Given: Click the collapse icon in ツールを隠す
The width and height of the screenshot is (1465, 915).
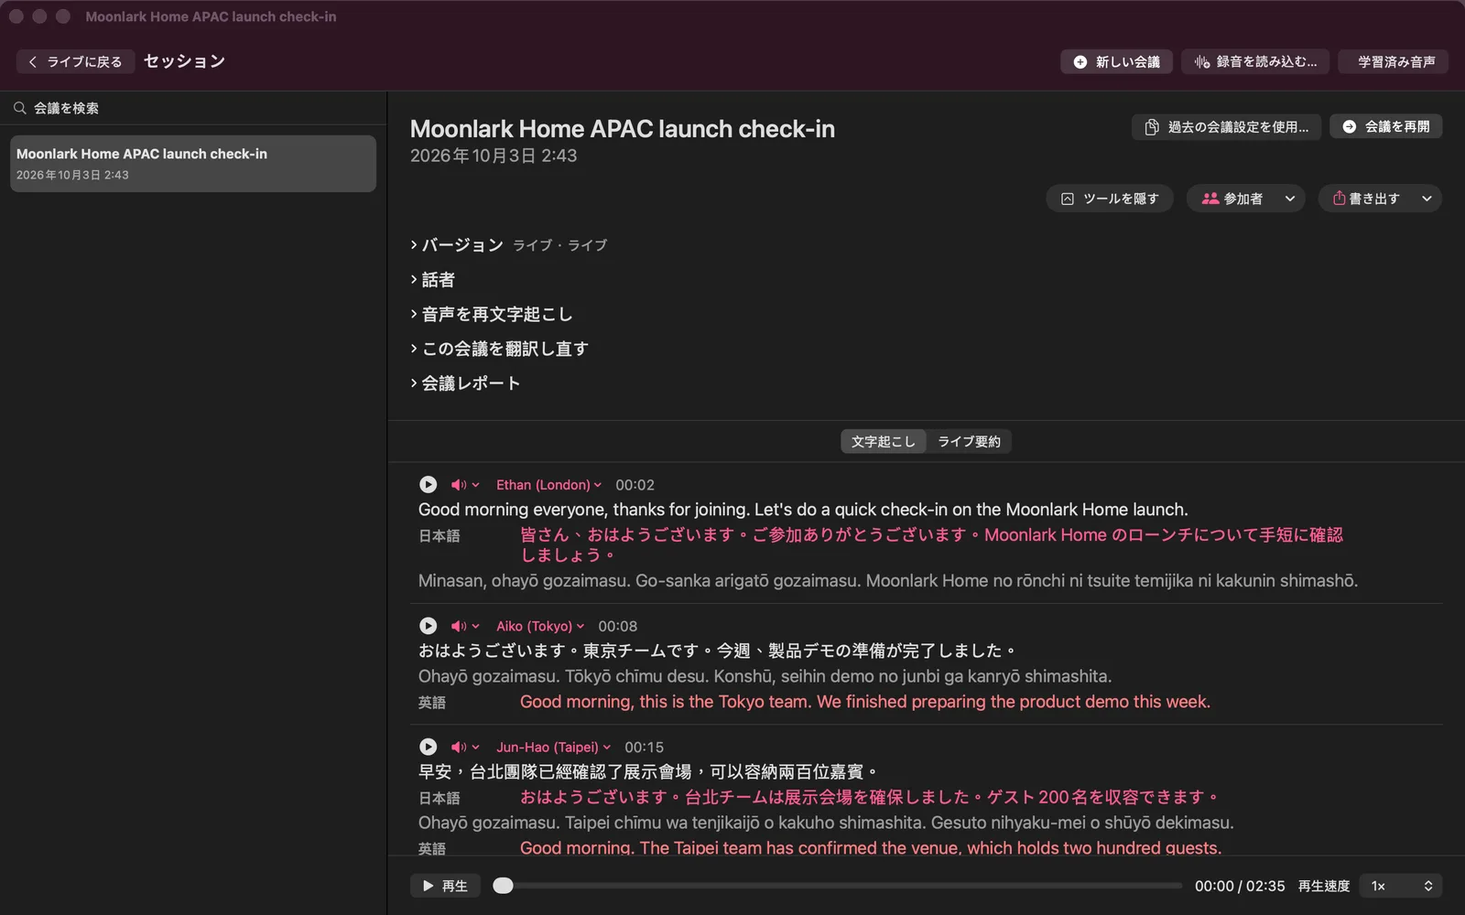Looking at the screenshot, I should (1068, 199).
